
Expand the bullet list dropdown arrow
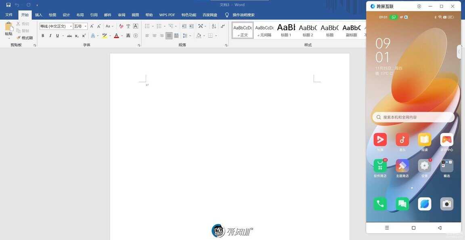pyautogui.click(x=153, y=26)
